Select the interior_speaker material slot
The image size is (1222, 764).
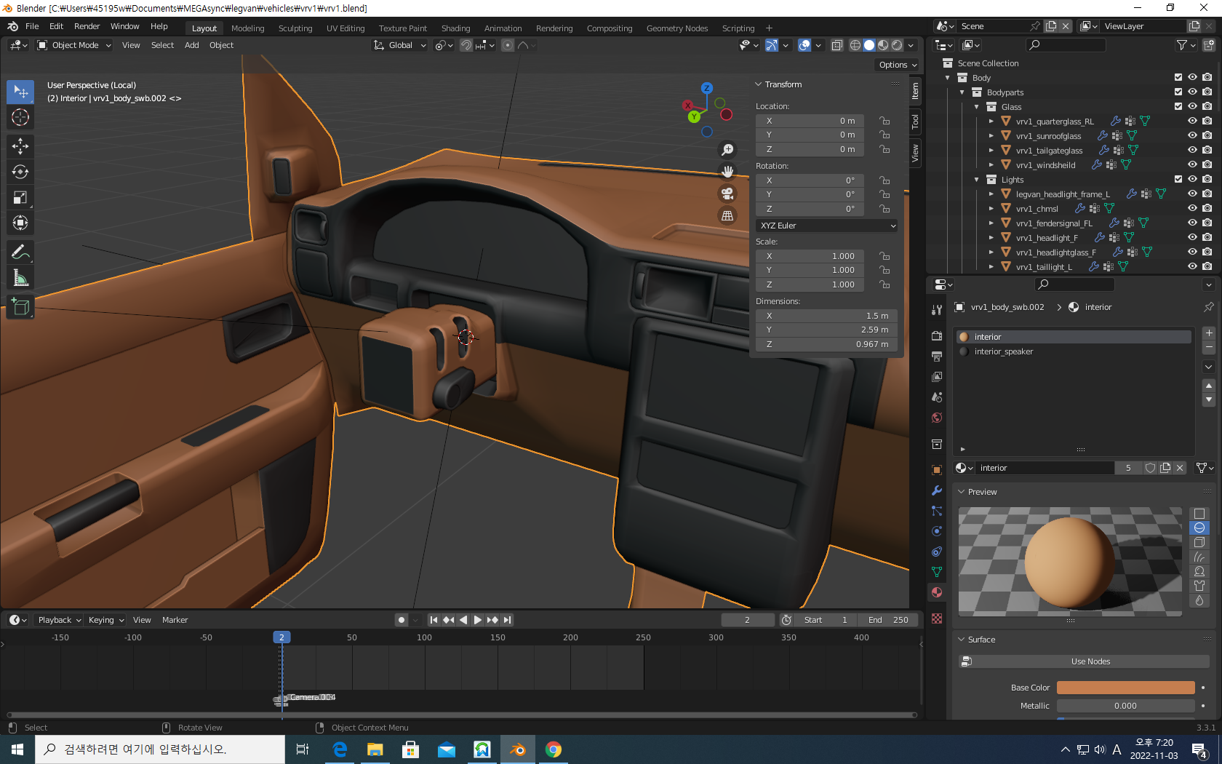(x=1003, y=351)
